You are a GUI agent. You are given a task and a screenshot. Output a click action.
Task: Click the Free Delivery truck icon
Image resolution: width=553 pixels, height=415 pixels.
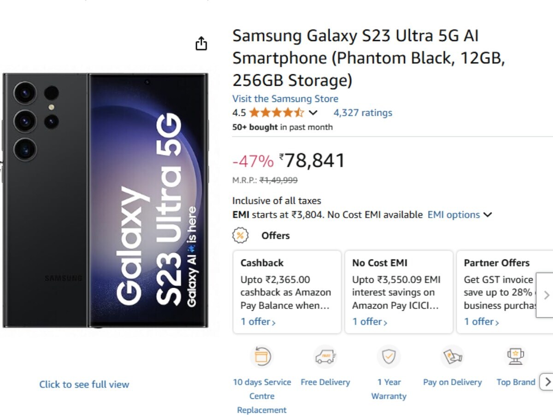pos(325,356)
